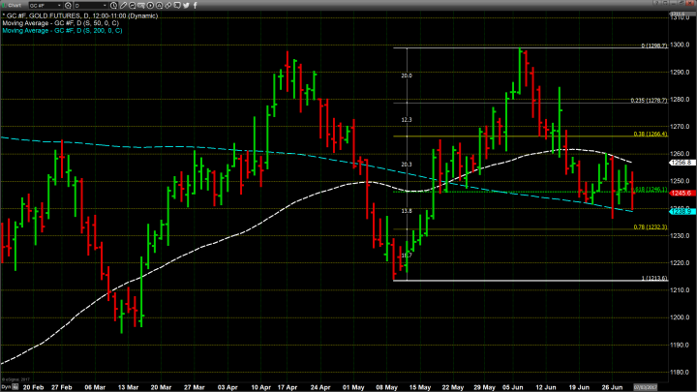Viewport: 697px width, 392px height.
Task: Click the 1245.6 current price marker
Action: coord(680,192)
